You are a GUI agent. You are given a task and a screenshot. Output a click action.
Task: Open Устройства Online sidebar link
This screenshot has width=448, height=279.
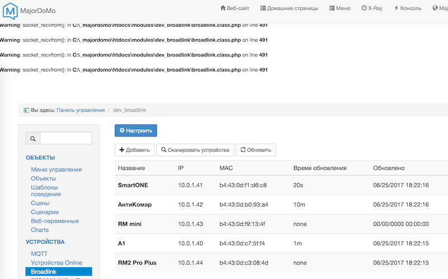[x=57, y=262]
